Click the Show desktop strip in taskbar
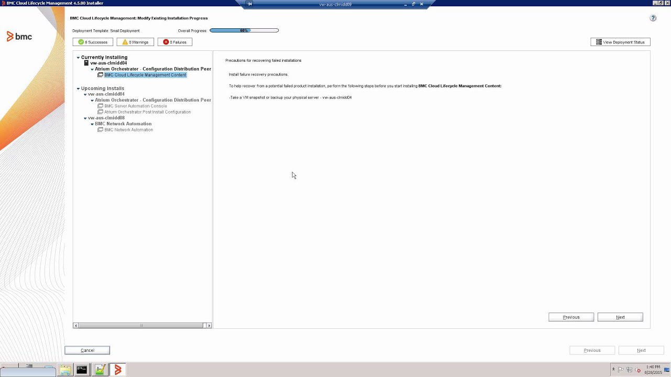Screen dimensions: 671x377 (x=667, y=370)
